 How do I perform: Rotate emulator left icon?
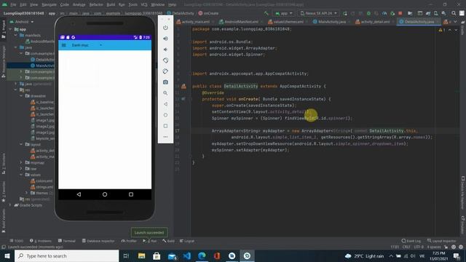click(165, 60)
